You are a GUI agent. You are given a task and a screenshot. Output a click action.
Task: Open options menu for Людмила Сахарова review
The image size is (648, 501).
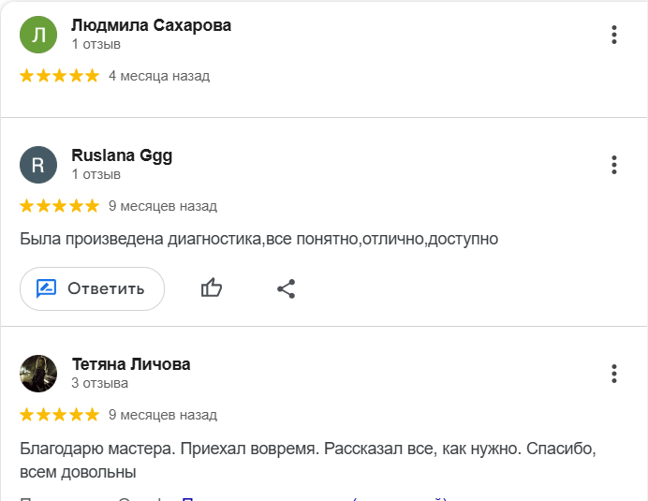tap(614, 36)
